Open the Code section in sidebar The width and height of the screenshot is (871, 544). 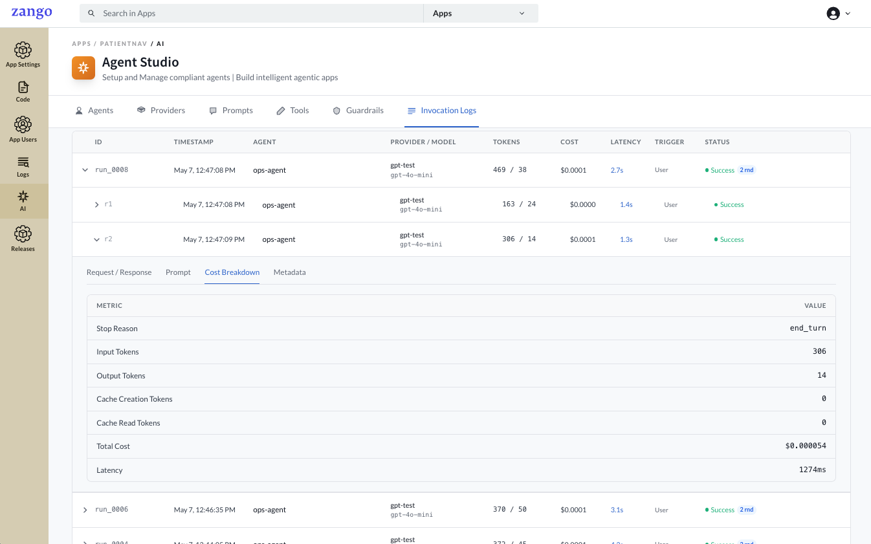(x=23, y=92)
